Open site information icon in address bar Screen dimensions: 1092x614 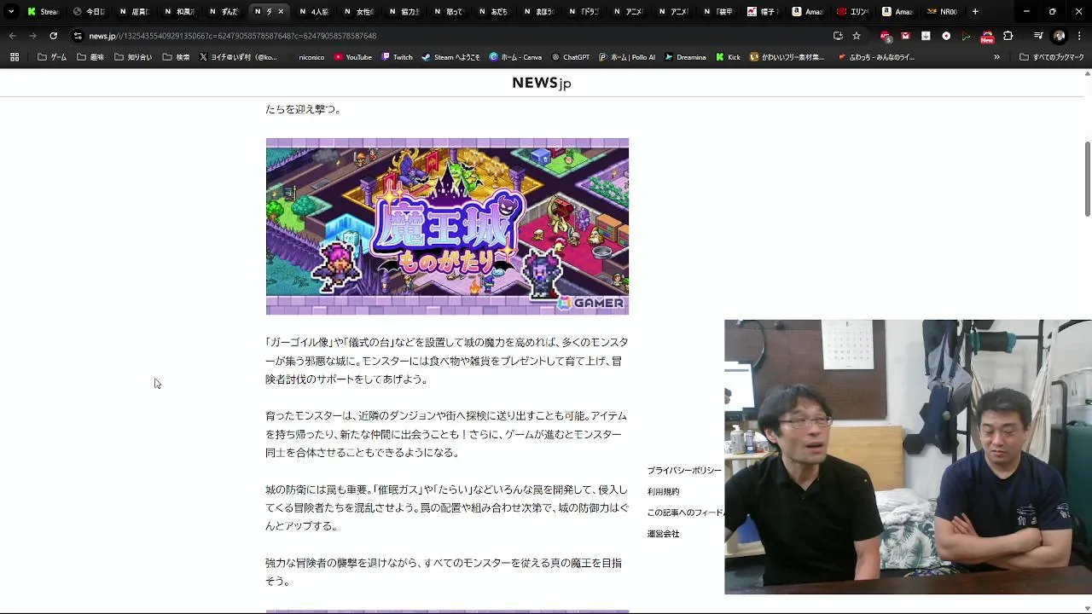(x=78, y=36)
